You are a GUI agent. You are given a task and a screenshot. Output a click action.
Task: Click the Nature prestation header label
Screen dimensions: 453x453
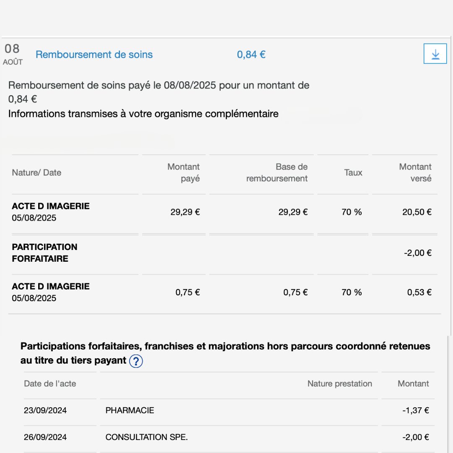coord(339,383)
